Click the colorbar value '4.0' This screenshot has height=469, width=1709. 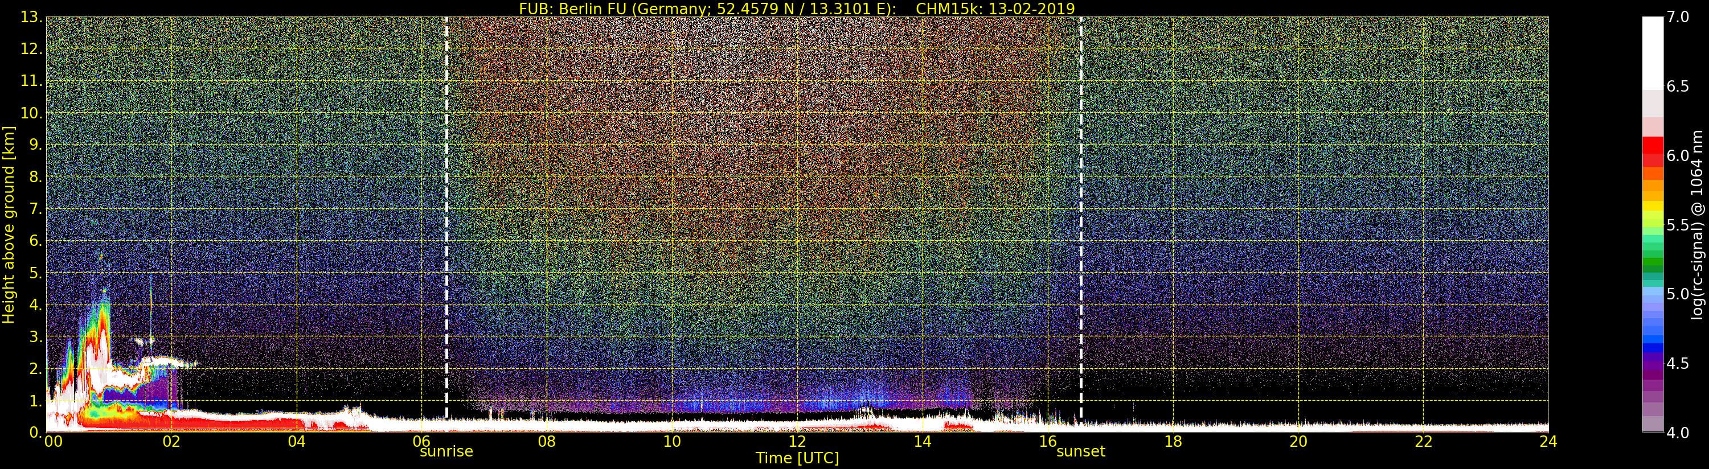pyautogui.click(x=1678, y=433)
